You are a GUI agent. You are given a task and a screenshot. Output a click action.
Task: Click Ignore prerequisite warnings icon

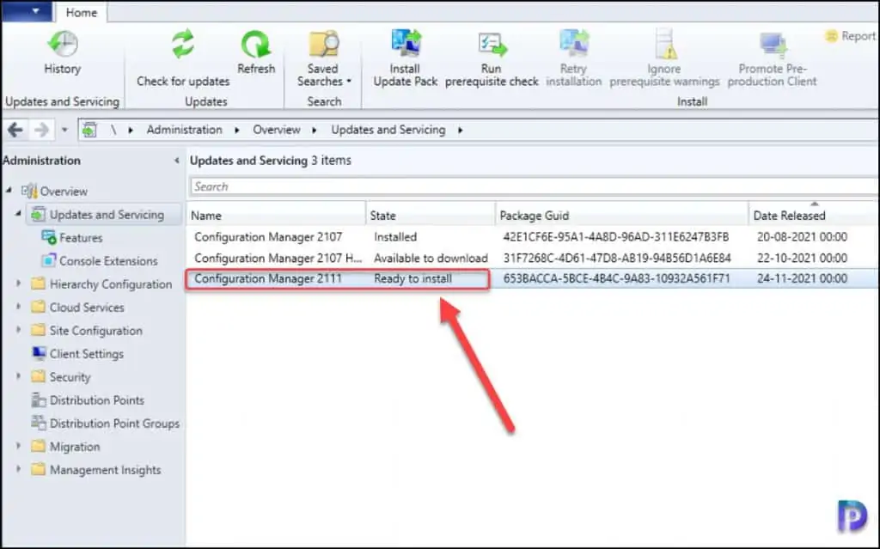(664, 45)
